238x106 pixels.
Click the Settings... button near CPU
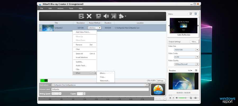point(161,81)
